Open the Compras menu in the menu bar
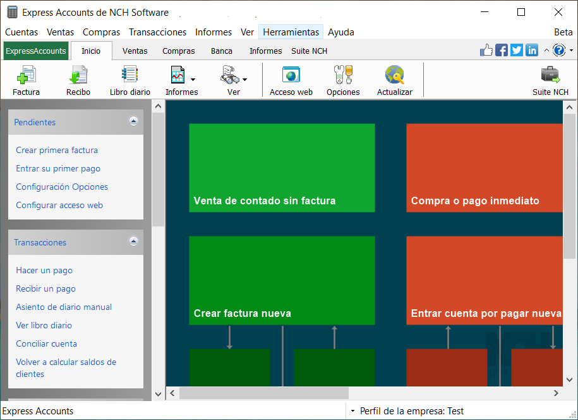The image size is (578, 420). coord(101,32)
